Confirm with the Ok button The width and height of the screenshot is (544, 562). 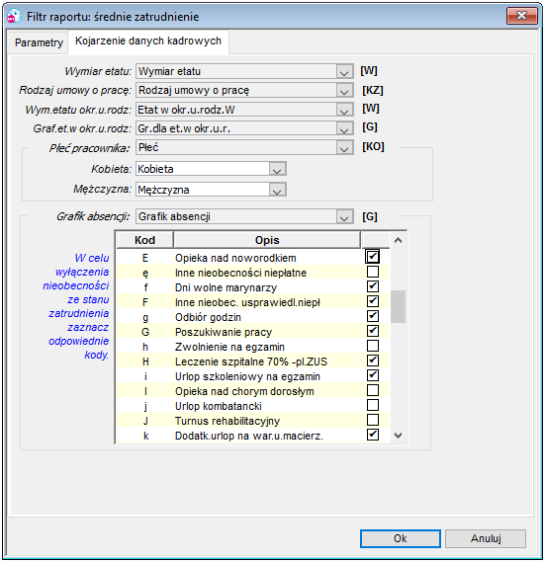coord(401,538)
